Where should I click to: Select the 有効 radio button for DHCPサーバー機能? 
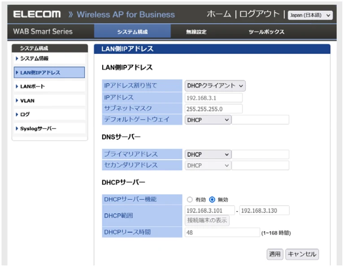[190, 199]
